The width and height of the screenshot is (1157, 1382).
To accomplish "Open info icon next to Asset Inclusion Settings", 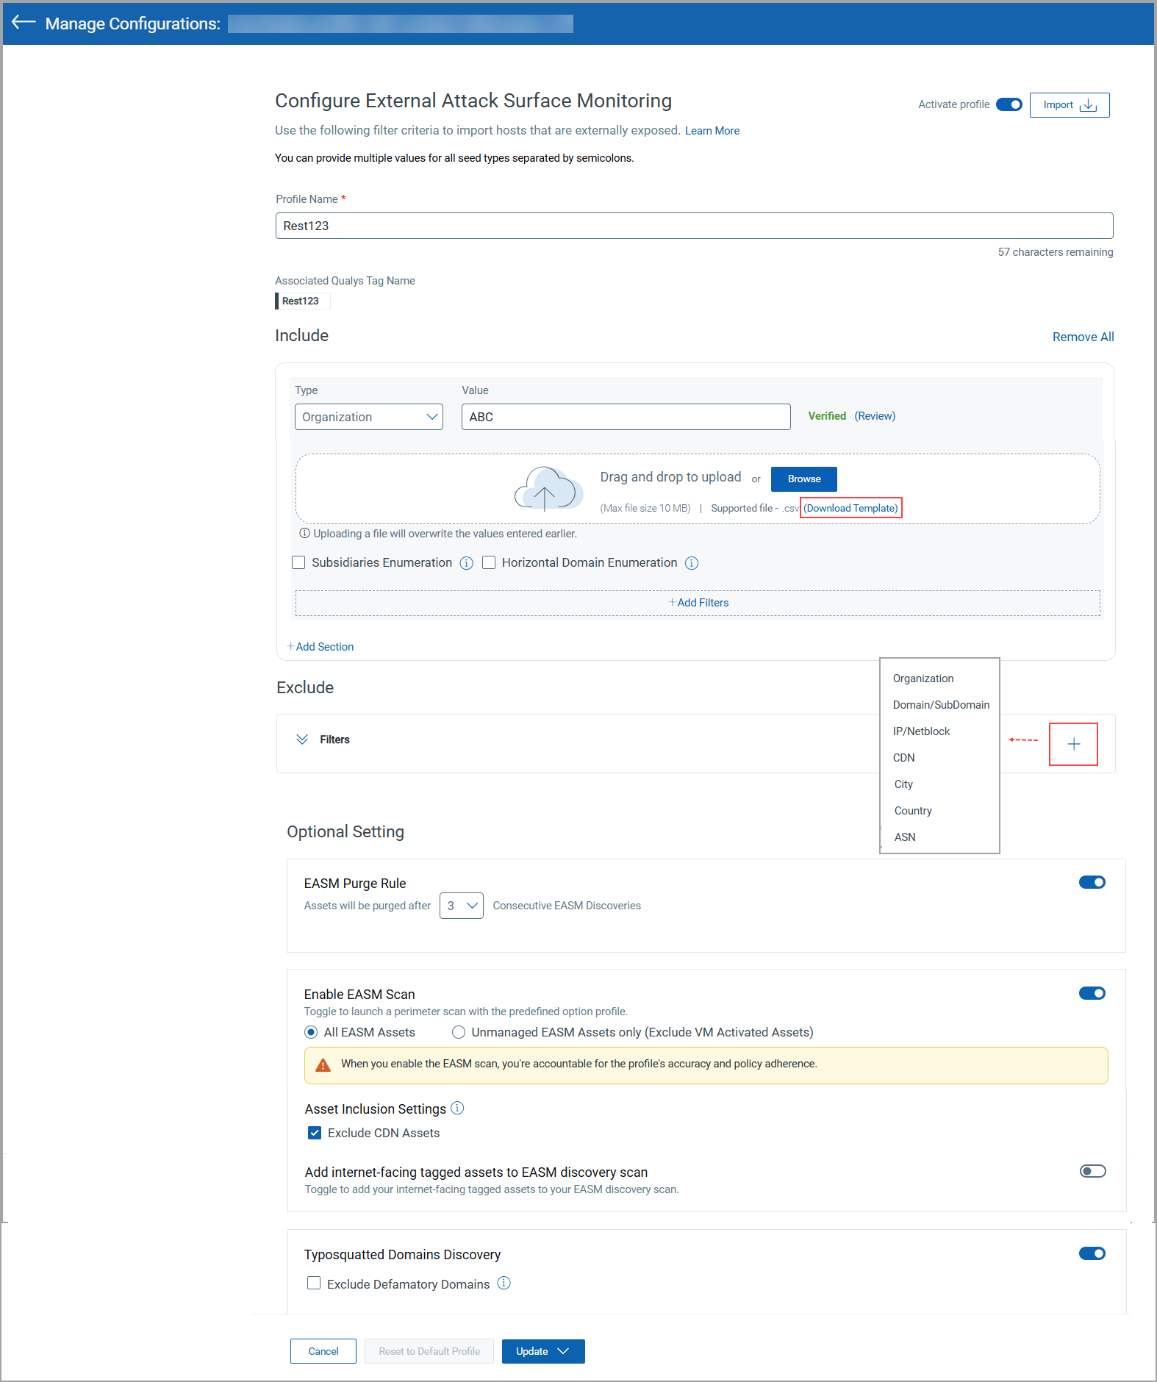I will (x=457, y=1108).
